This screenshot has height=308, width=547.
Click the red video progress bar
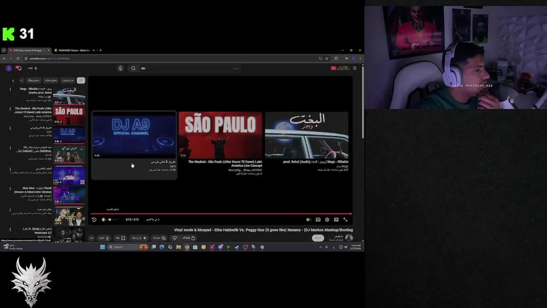(x=221, y=213)
